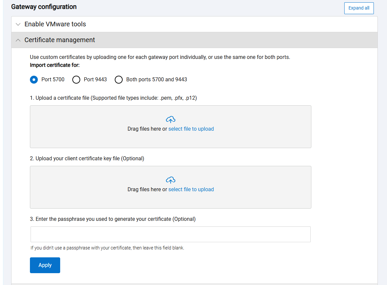Click the empty Both ports radio circle
Screen dimensions: 387x285
pos(118,79)
